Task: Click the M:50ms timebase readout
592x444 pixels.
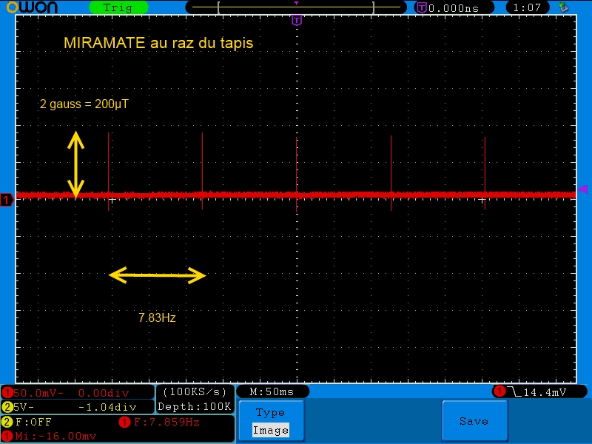Action: pyautogui.click(x=272, y=392)
